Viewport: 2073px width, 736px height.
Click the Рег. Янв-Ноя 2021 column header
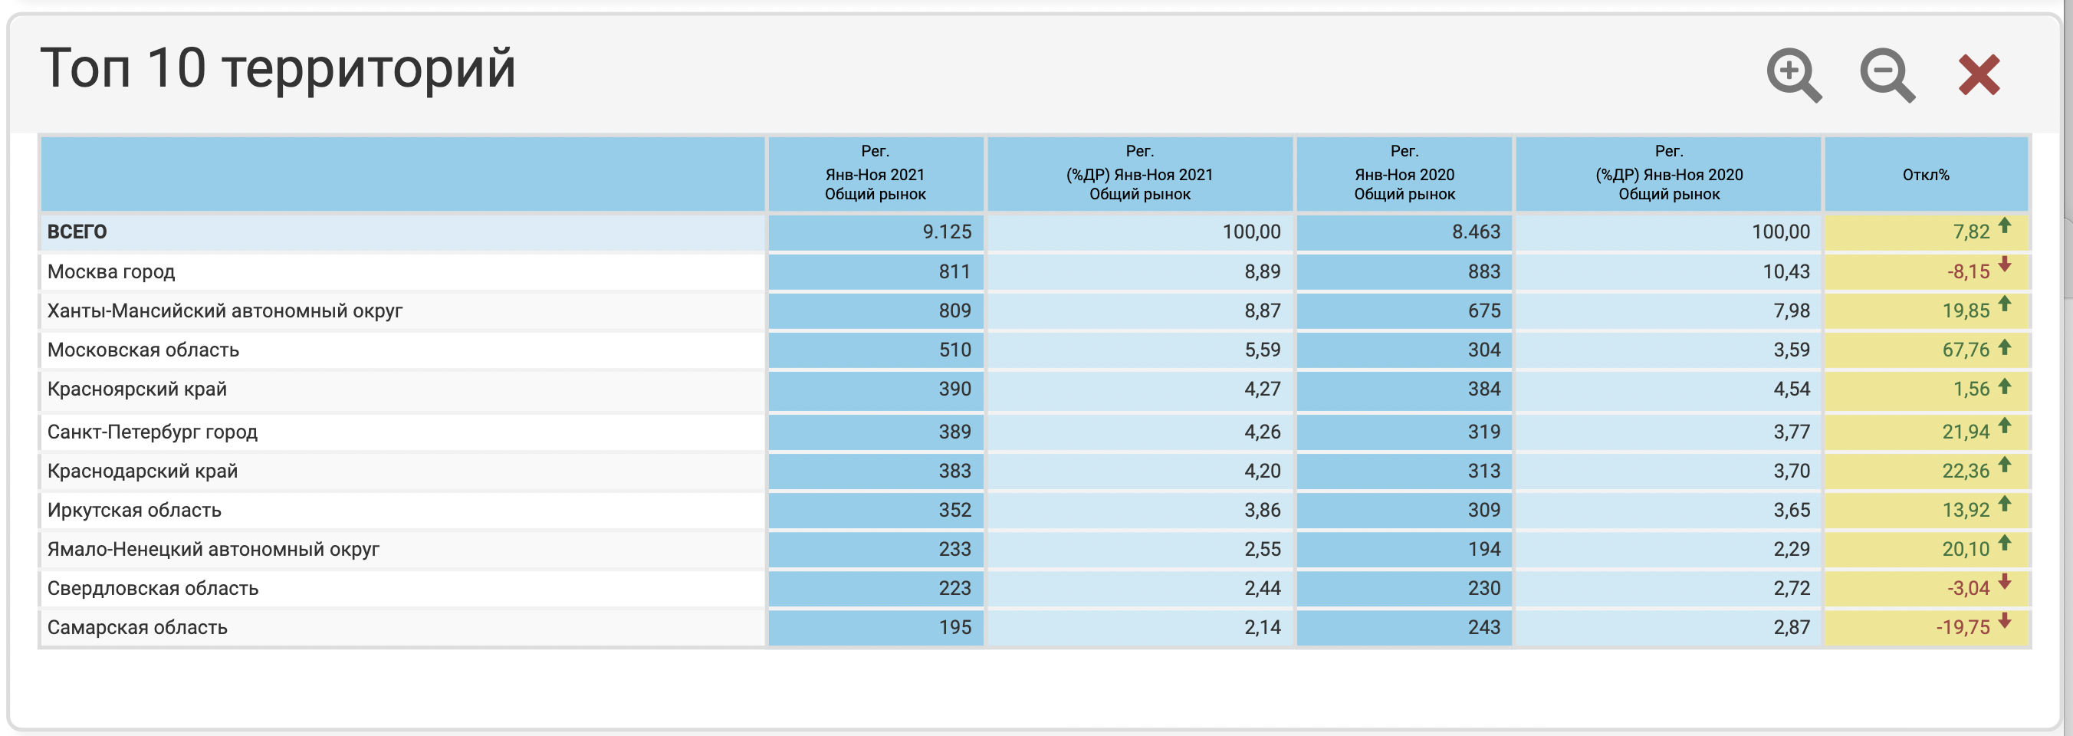tap(875, 173)
